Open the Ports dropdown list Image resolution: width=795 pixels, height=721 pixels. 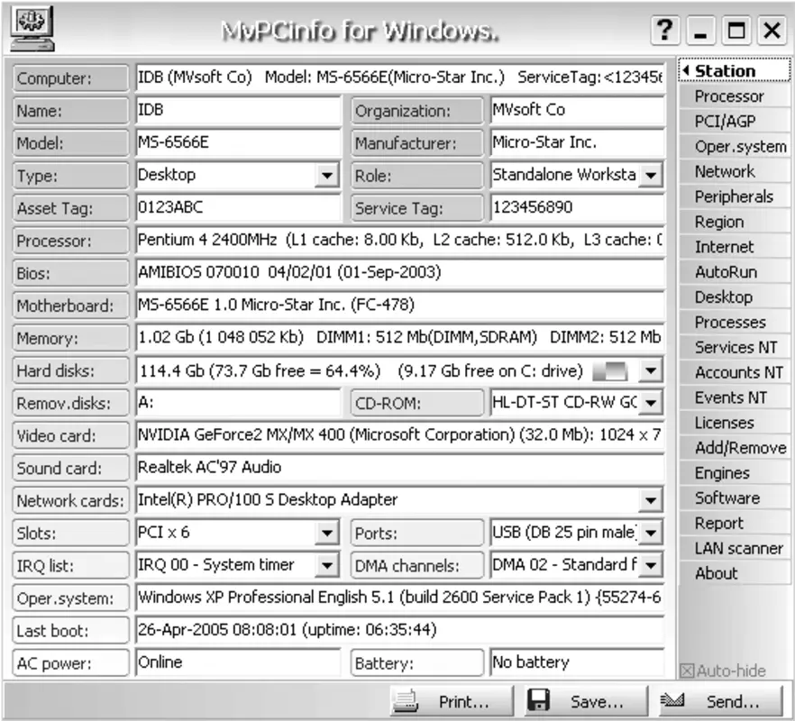(x=651, y=533)
